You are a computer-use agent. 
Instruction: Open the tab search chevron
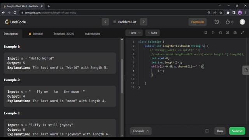point(220,5)
